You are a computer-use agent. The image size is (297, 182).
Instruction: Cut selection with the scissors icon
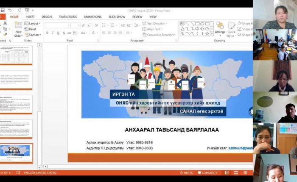tap(5, 23)
